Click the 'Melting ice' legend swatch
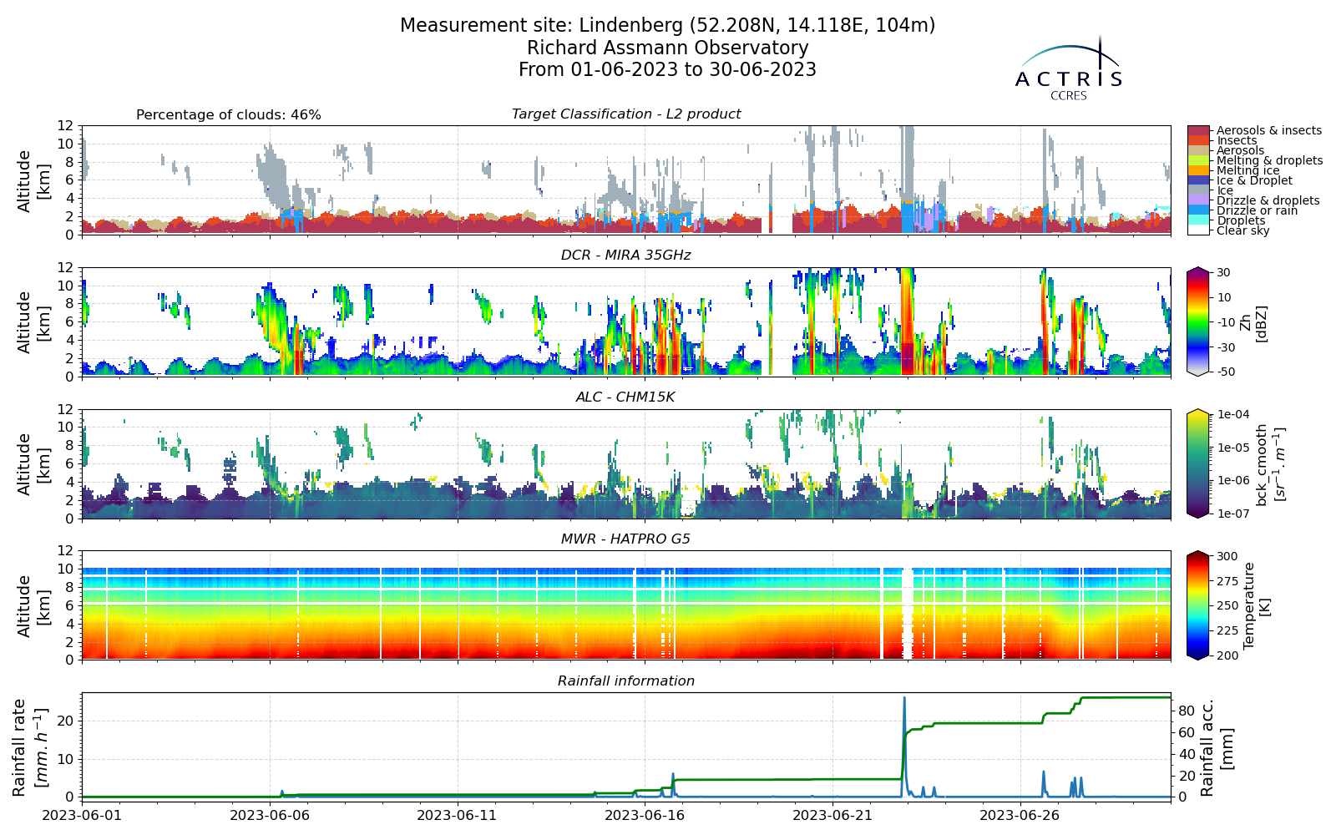 pos(1198,170)
